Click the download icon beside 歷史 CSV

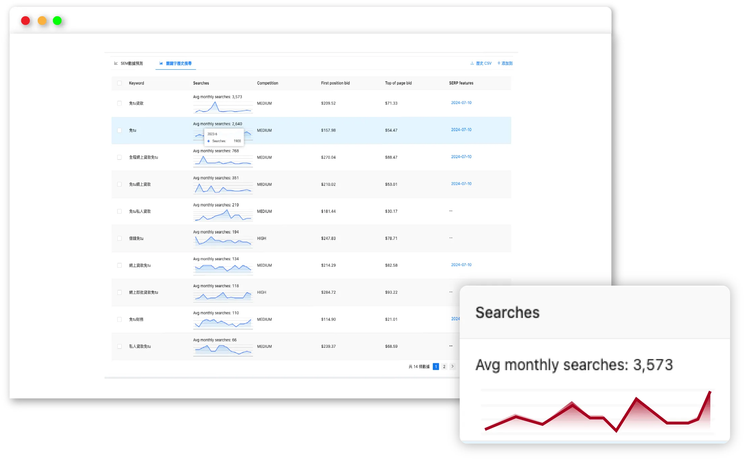(472, 63)
